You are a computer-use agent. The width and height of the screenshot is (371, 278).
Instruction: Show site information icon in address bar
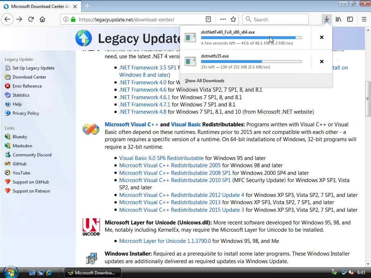[66, 20]
